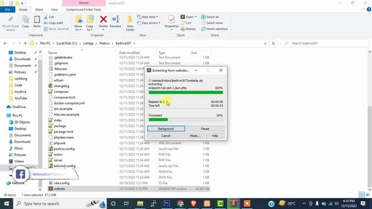
Task: Go up one folder level arrow
Action: pos(26,44)
